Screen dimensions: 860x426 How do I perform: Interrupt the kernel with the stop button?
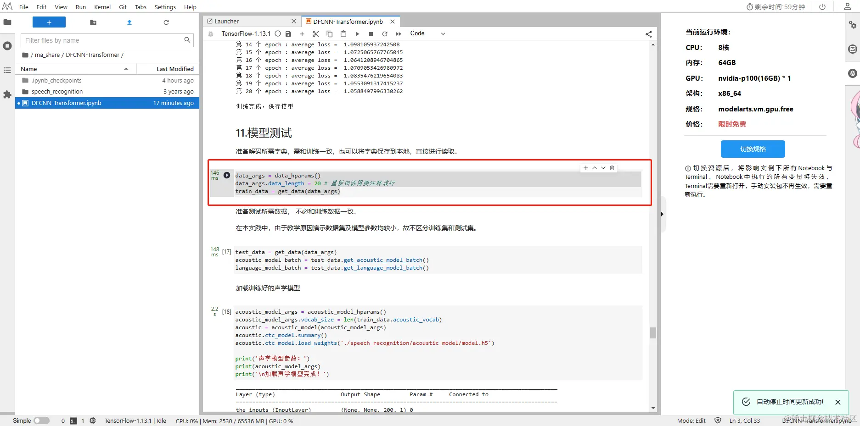[x=371, y=34]
